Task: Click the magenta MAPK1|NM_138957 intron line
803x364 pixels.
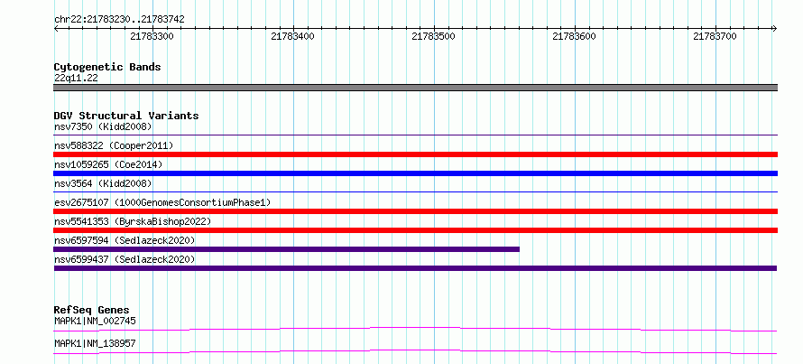Action: pyautogui.click(x=415, y=351)
